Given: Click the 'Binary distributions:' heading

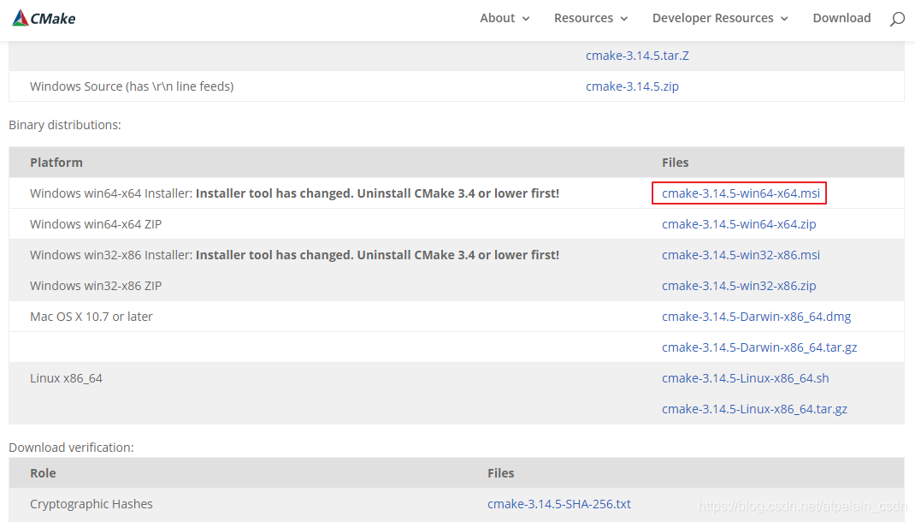Looking at the screenshot, I should click(x=65, y=125).
